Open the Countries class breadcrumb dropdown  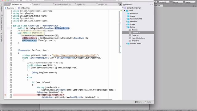point(11,8)
